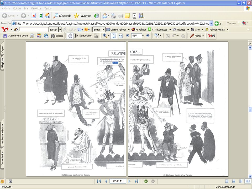The image size is (252, 189).
Task: Click the zoom out minus button
Action: pos(128,36)
